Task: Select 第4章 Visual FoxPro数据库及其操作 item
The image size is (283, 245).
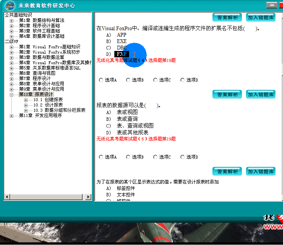Action: tap(55, 63)
